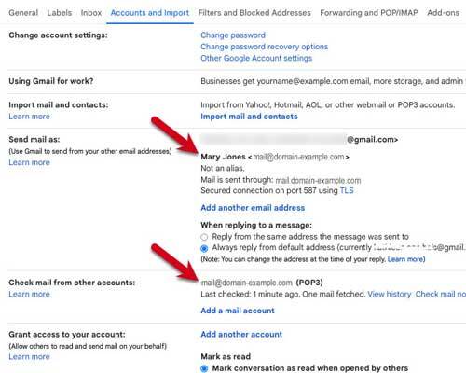
Task: Click Add a mail account
Action: (x=238, y=311)
